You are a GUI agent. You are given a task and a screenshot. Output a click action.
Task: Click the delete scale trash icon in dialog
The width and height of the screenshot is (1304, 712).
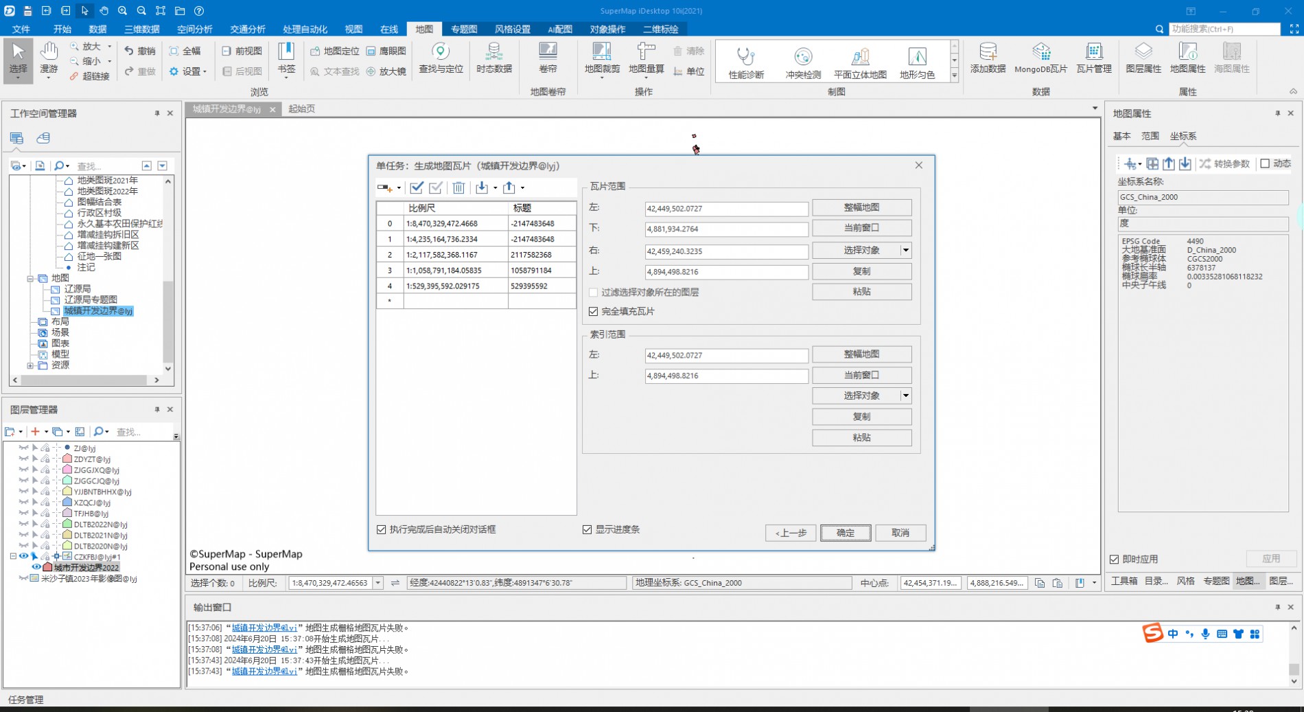point(459,187)
